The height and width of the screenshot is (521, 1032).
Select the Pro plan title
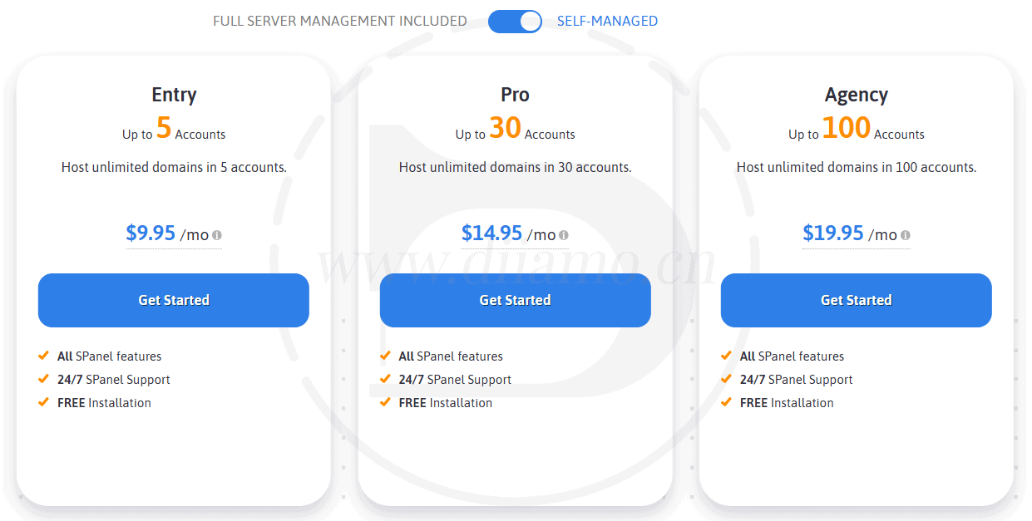pos(515,95)
